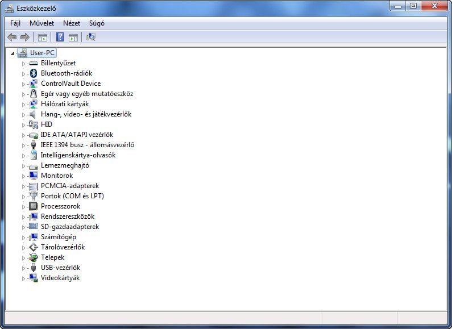452x329 pixels.
Task: Select the SD-gazdaadapterek label
Action: pos(70,227)
